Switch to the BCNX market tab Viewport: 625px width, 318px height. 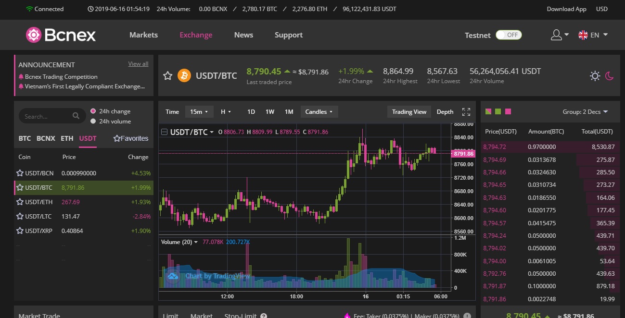point(46,138)
